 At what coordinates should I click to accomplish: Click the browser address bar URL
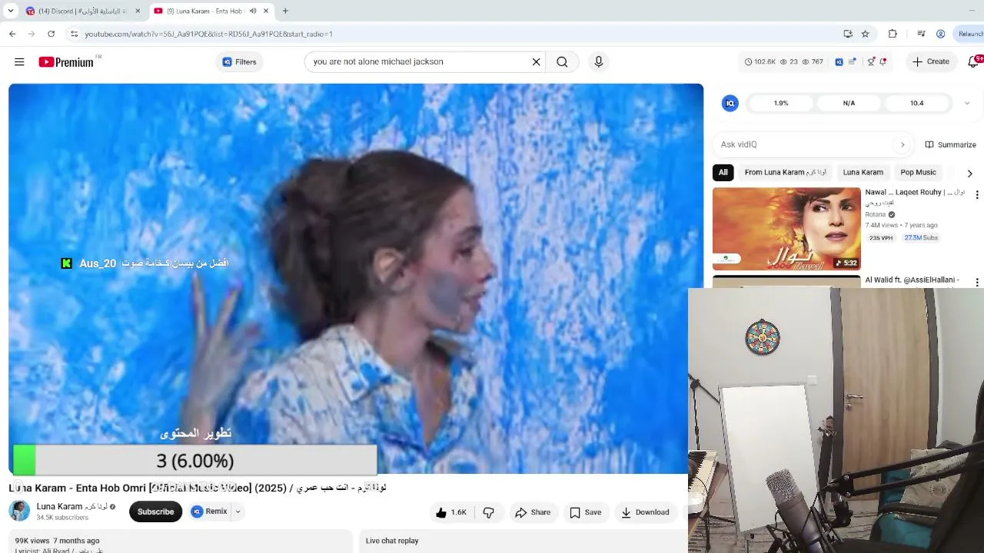tap(208, 34)
